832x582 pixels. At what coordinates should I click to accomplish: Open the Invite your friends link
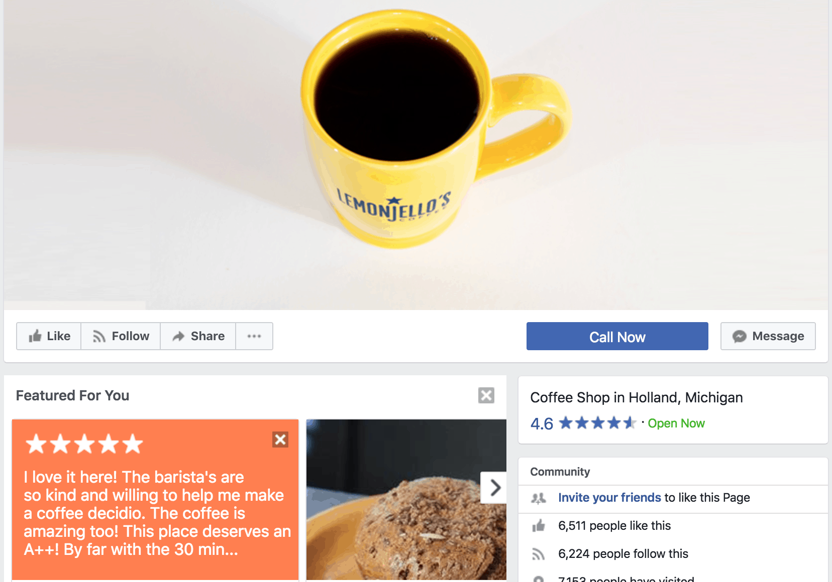tap(609, 498)
